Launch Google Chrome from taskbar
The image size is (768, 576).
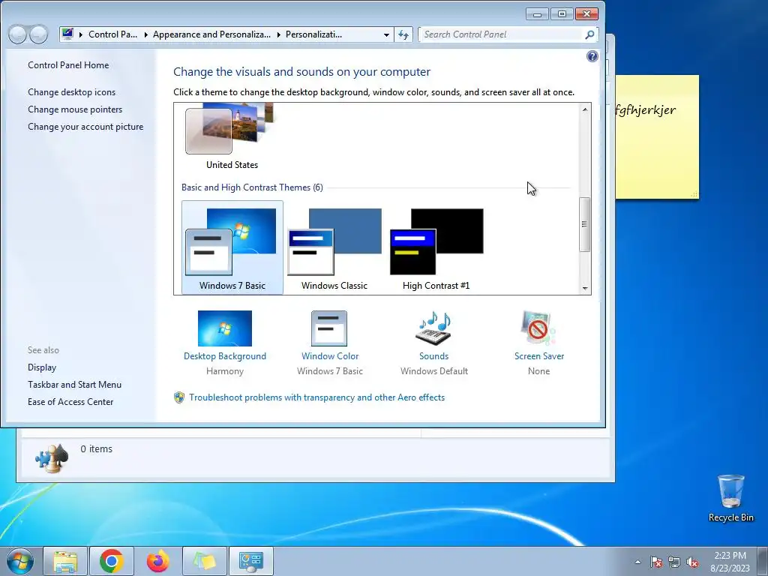coord(111,561)
